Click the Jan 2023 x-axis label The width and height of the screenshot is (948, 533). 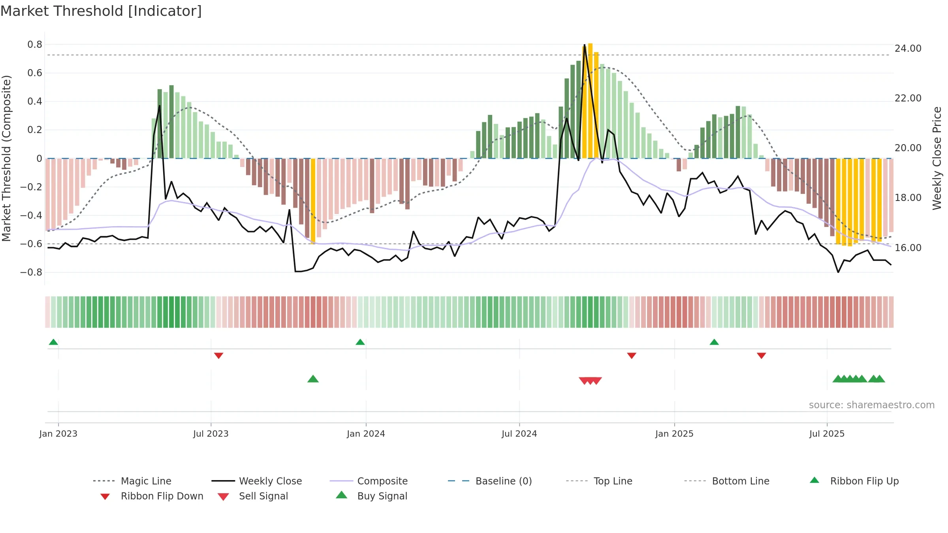[58, 434]
